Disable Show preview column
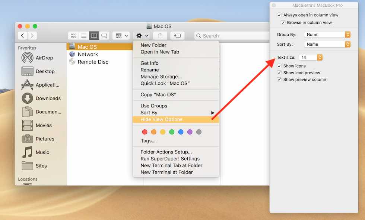365x220 pixels. (279, 79)
